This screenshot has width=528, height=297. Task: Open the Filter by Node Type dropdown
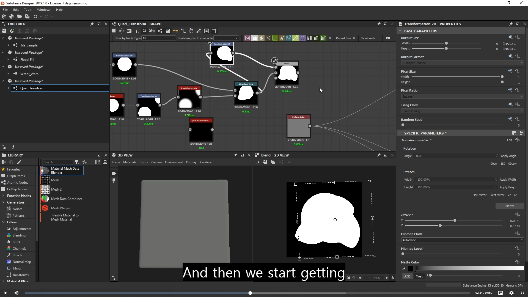point(159,38)
